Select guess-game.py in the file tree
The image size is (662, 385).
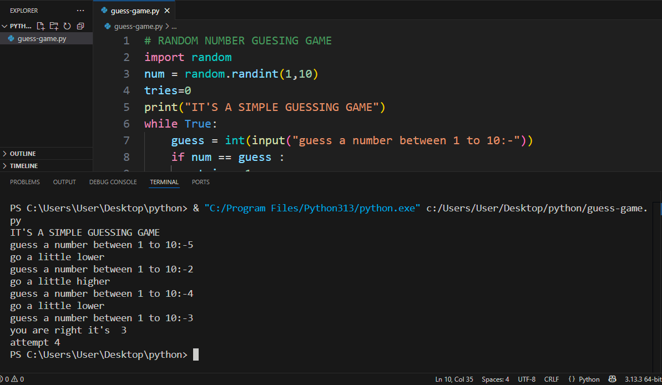[x=42, y=39]
